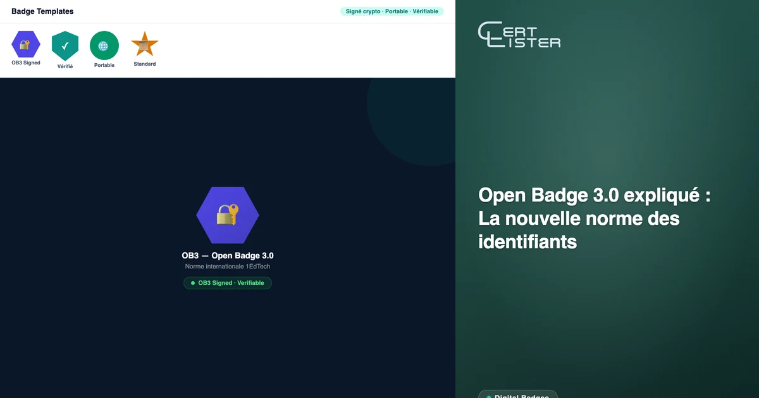This screenshot has height=398, width=759.
Task: Pick the Portable globe circle badge
Action: click(104, 45)
